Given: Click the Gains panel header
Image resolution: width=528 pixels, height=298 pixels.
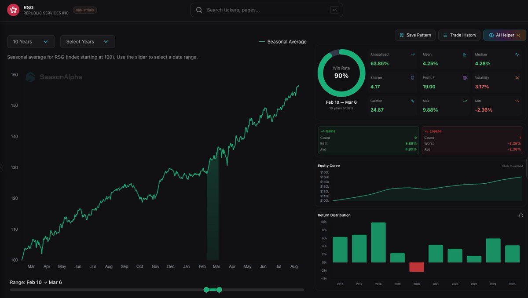Looking at the screenshot, I should (329, 131).
